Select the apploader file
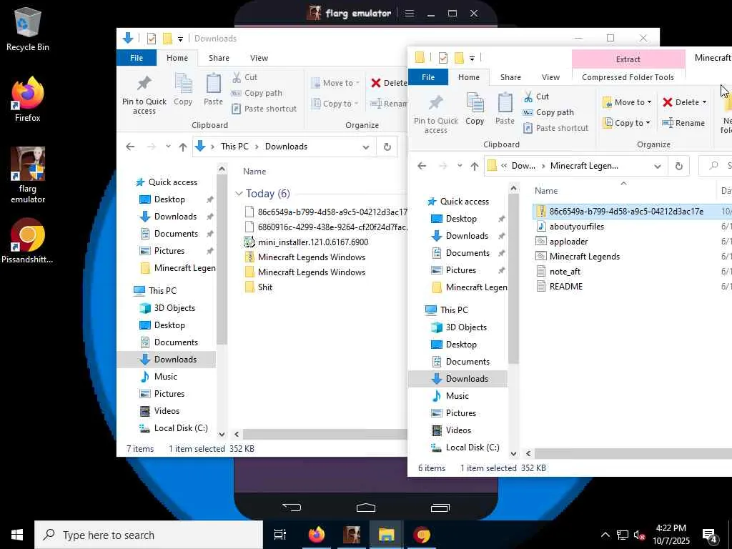The height and width of the screenshot is (549, 732). tap(568, 242)
